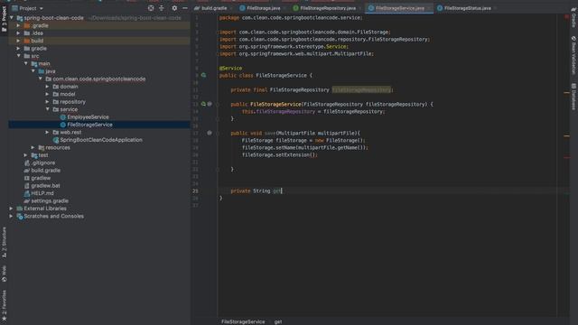Open the Web side tool window
Screen dimensions: 578x325
click(4, 274)
